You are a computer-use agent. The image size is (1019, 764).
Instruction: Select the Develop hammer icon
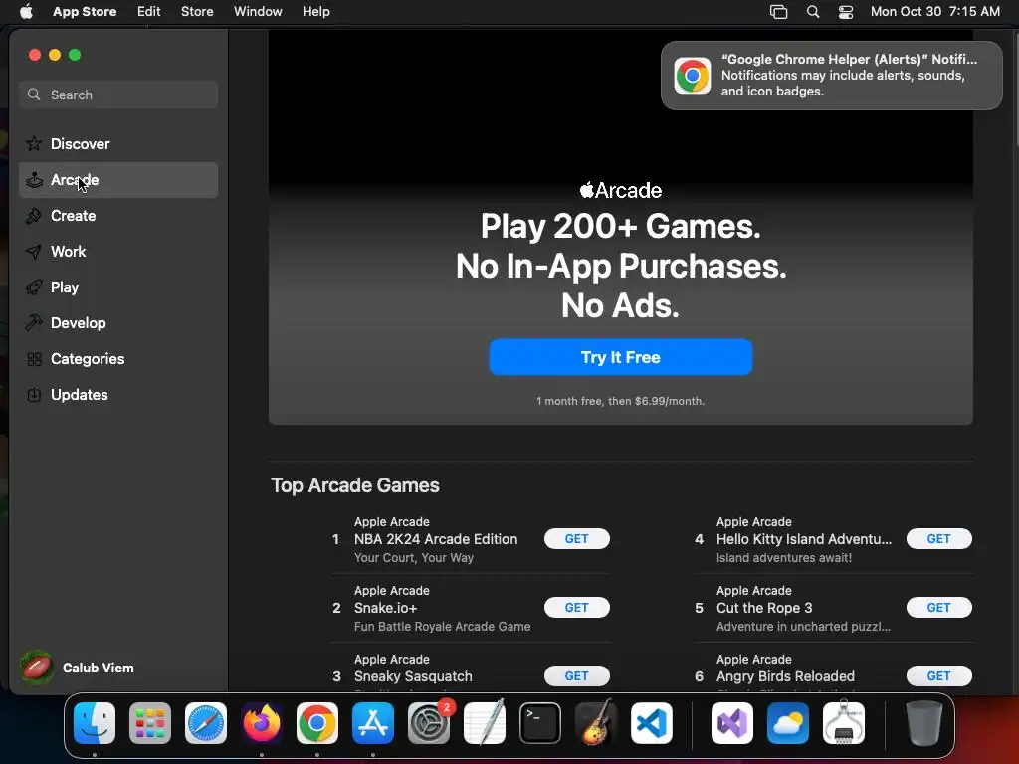click(x=34, y=323)
